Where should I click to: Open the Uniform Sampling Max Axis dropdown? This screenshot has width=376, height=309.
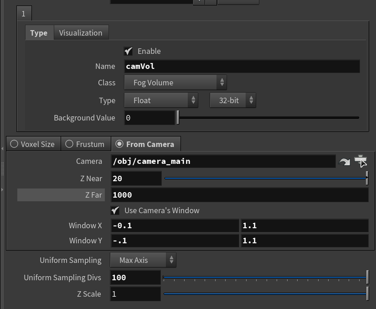tap(143, 260)
